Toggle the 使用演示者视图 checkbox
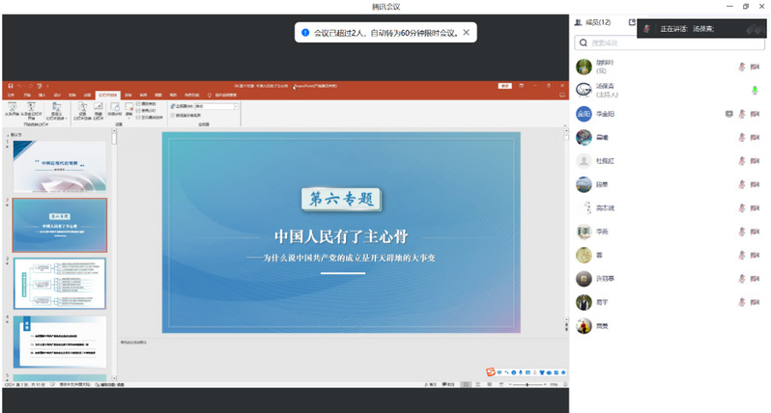 tap(173, 115)
